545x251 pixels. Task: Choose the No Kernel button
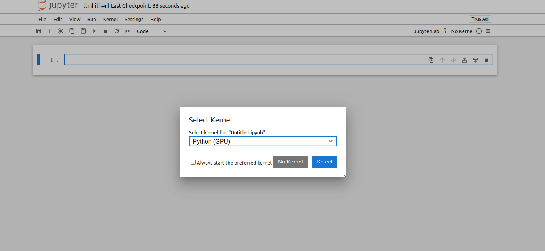click(290, 162)
